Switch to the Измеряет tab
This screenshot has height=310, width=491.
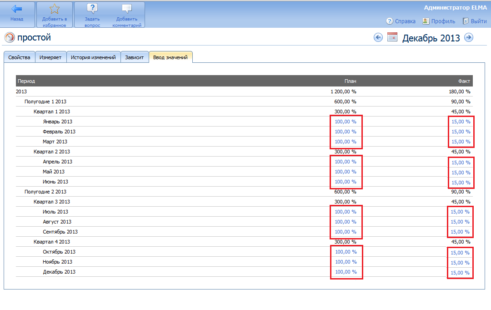pyautogui.click(x=50, y=57)
